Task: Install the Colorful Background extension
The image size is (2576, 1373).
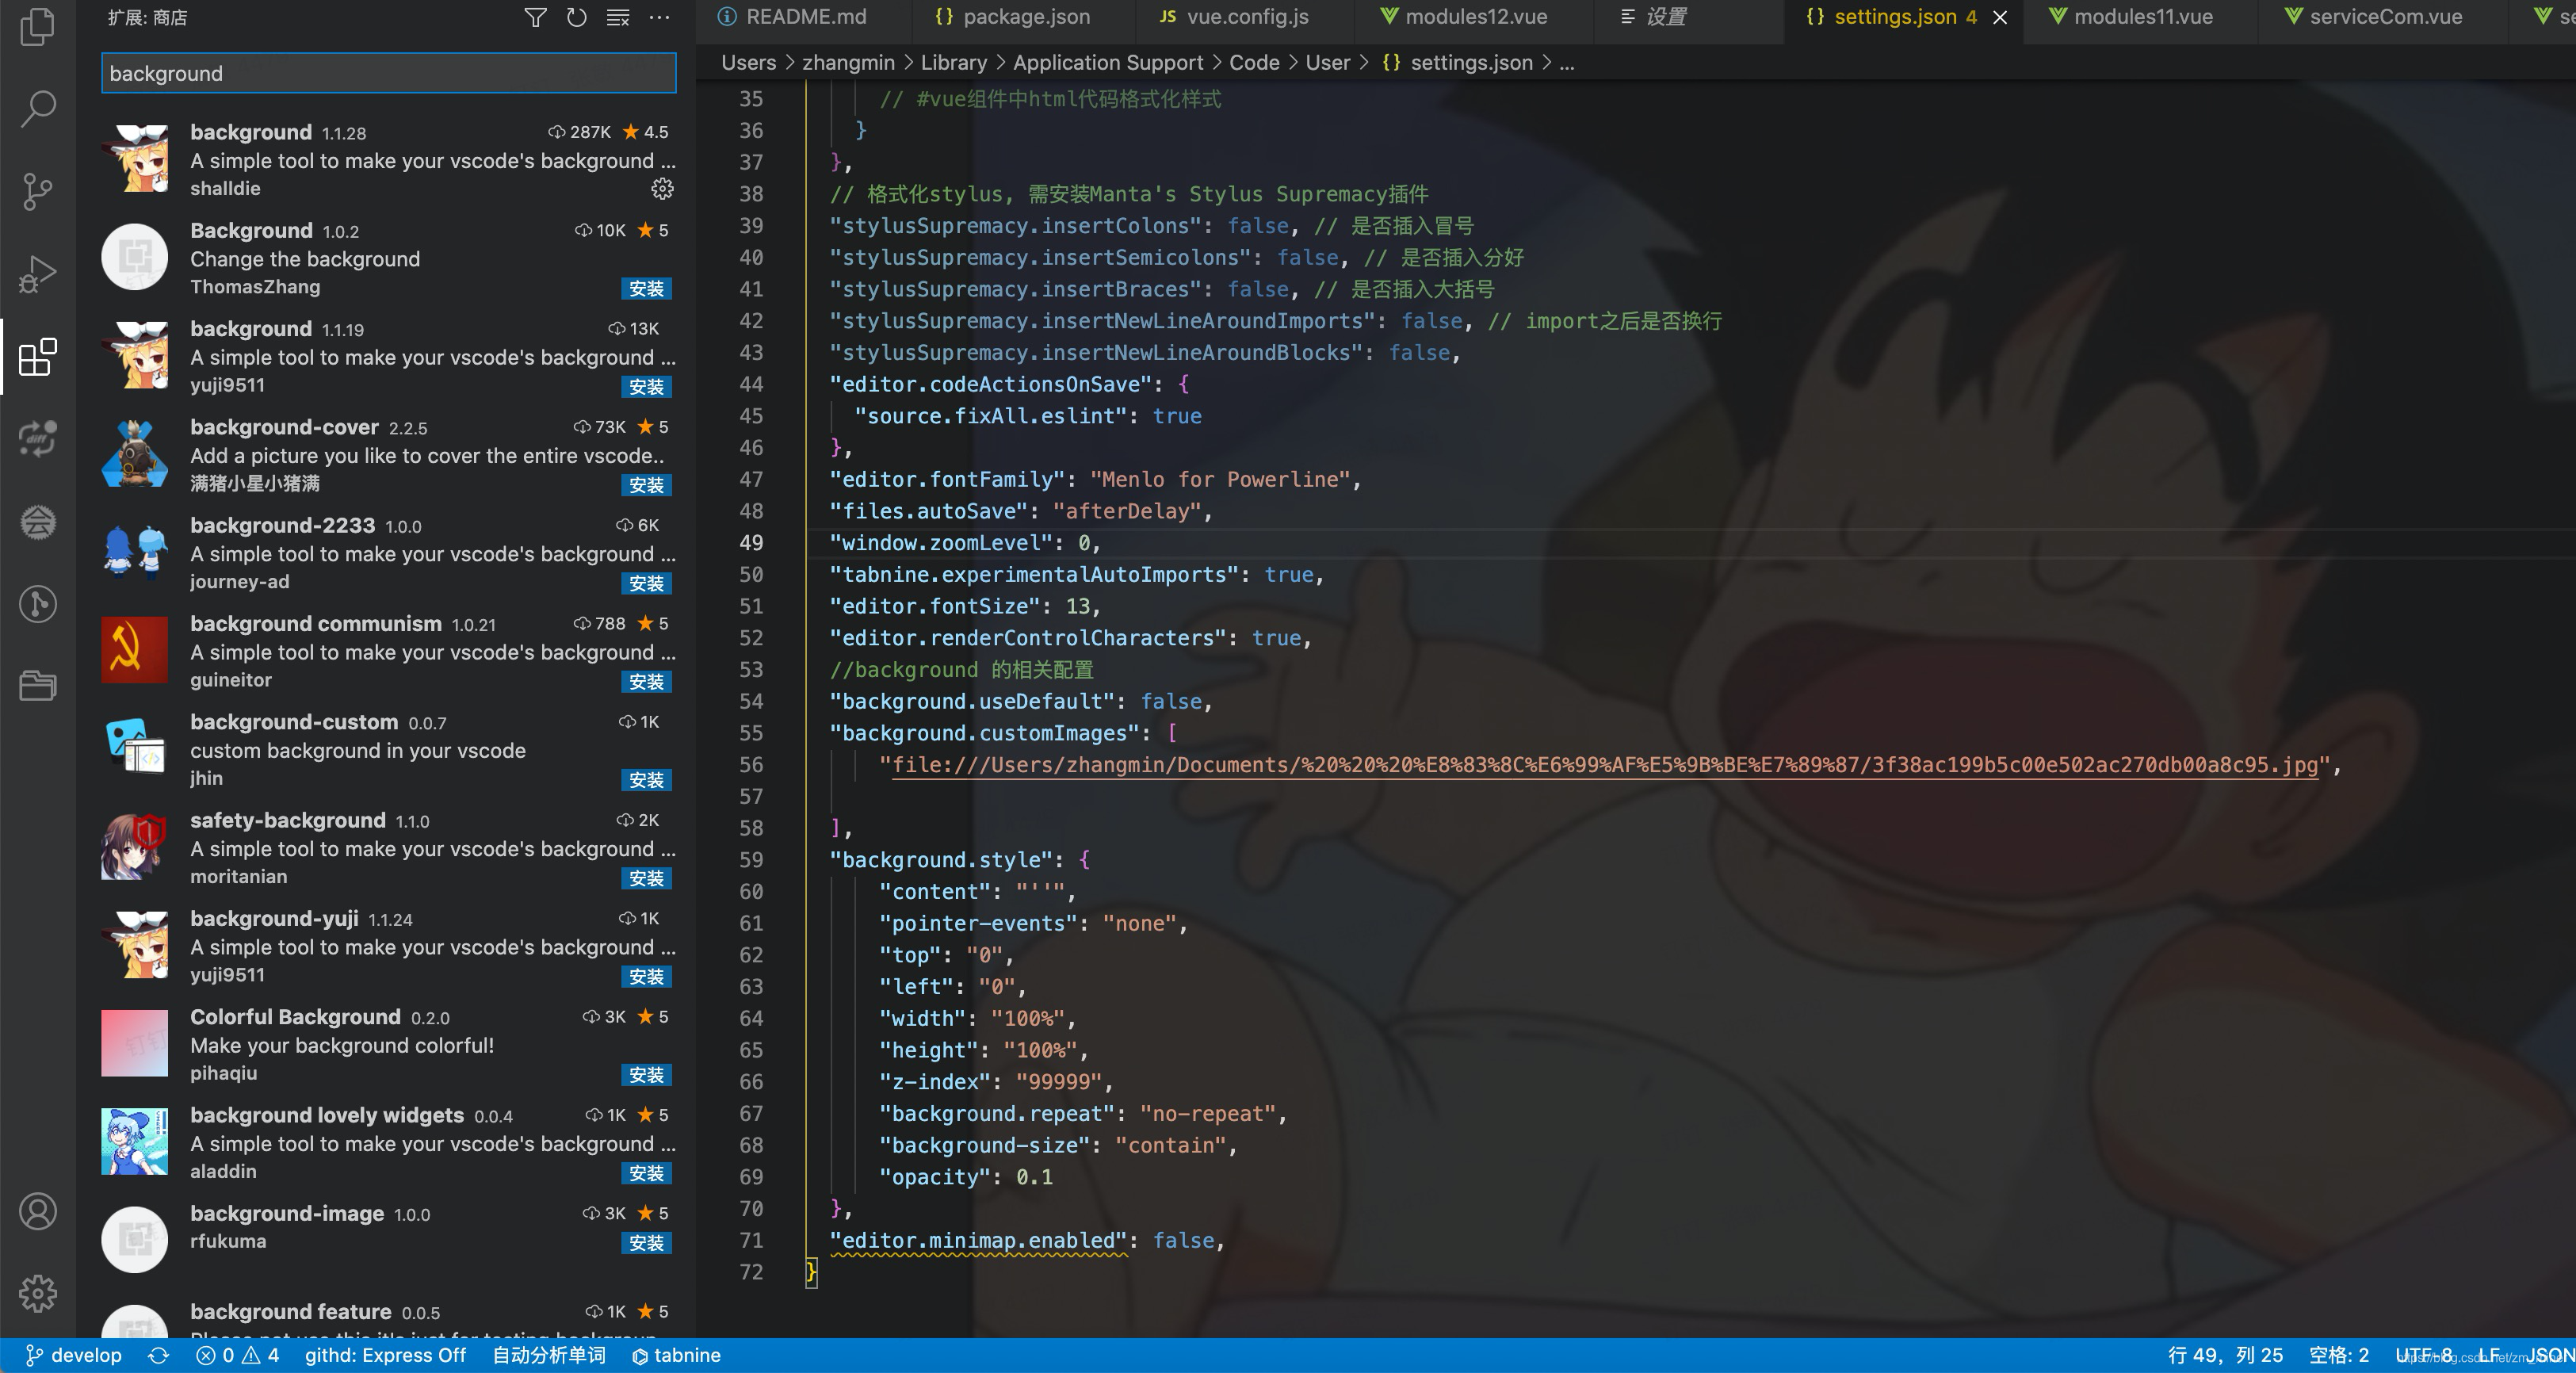Action: click(x=646, y=1075)
